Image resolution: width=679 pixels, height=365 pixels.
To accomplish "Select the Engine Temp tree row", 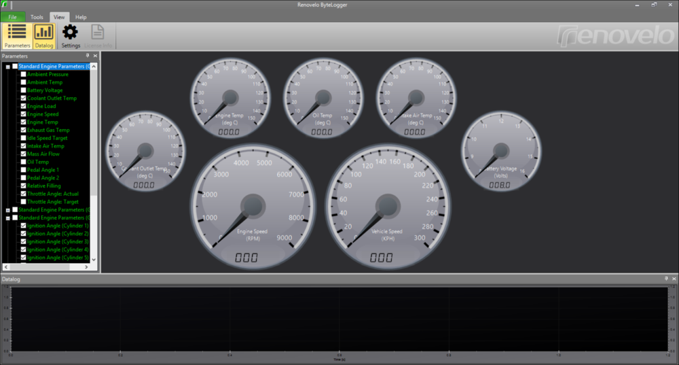I will pos(42,122).
